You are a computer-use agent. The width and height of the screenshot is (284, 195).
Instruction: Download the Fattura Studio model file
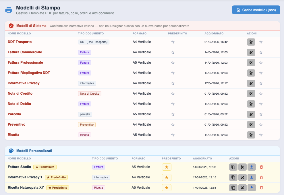(x=251, y=167)
